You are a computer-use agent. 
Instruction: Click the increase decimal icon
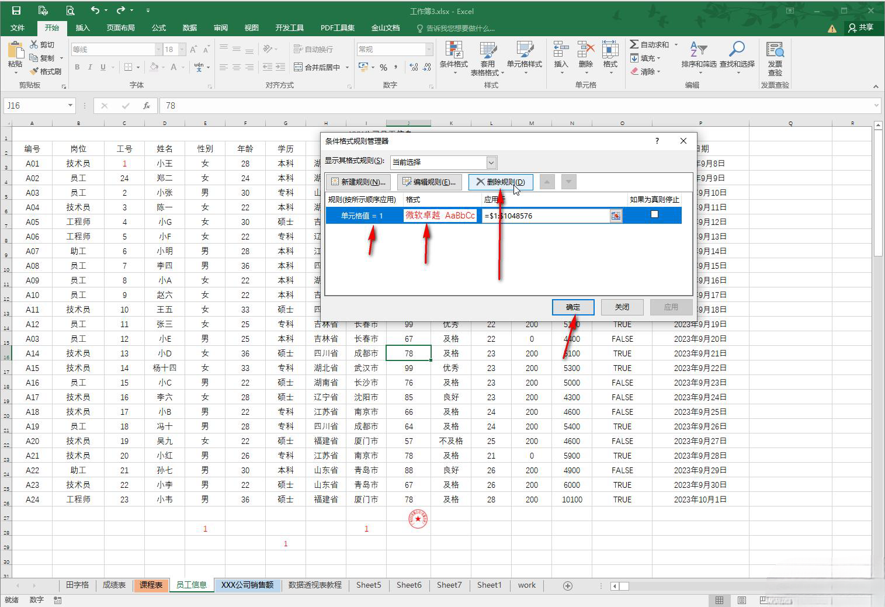[414, 67]
